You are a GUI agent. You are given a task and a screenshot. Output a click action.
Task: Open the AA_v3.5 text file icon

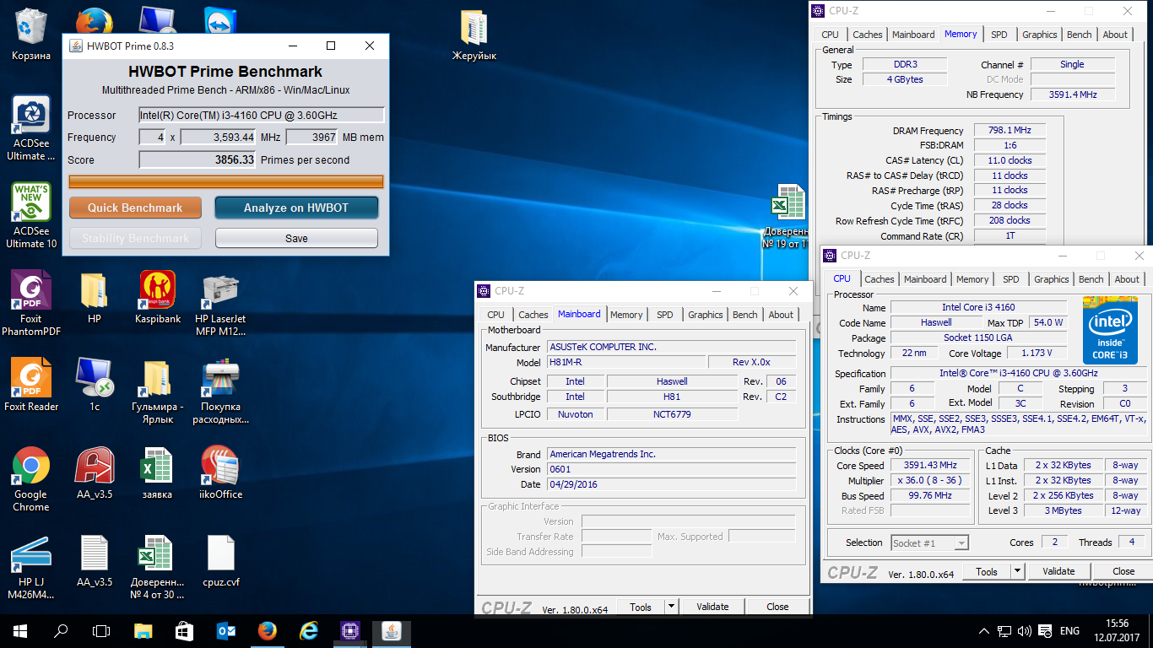(94, 560)
